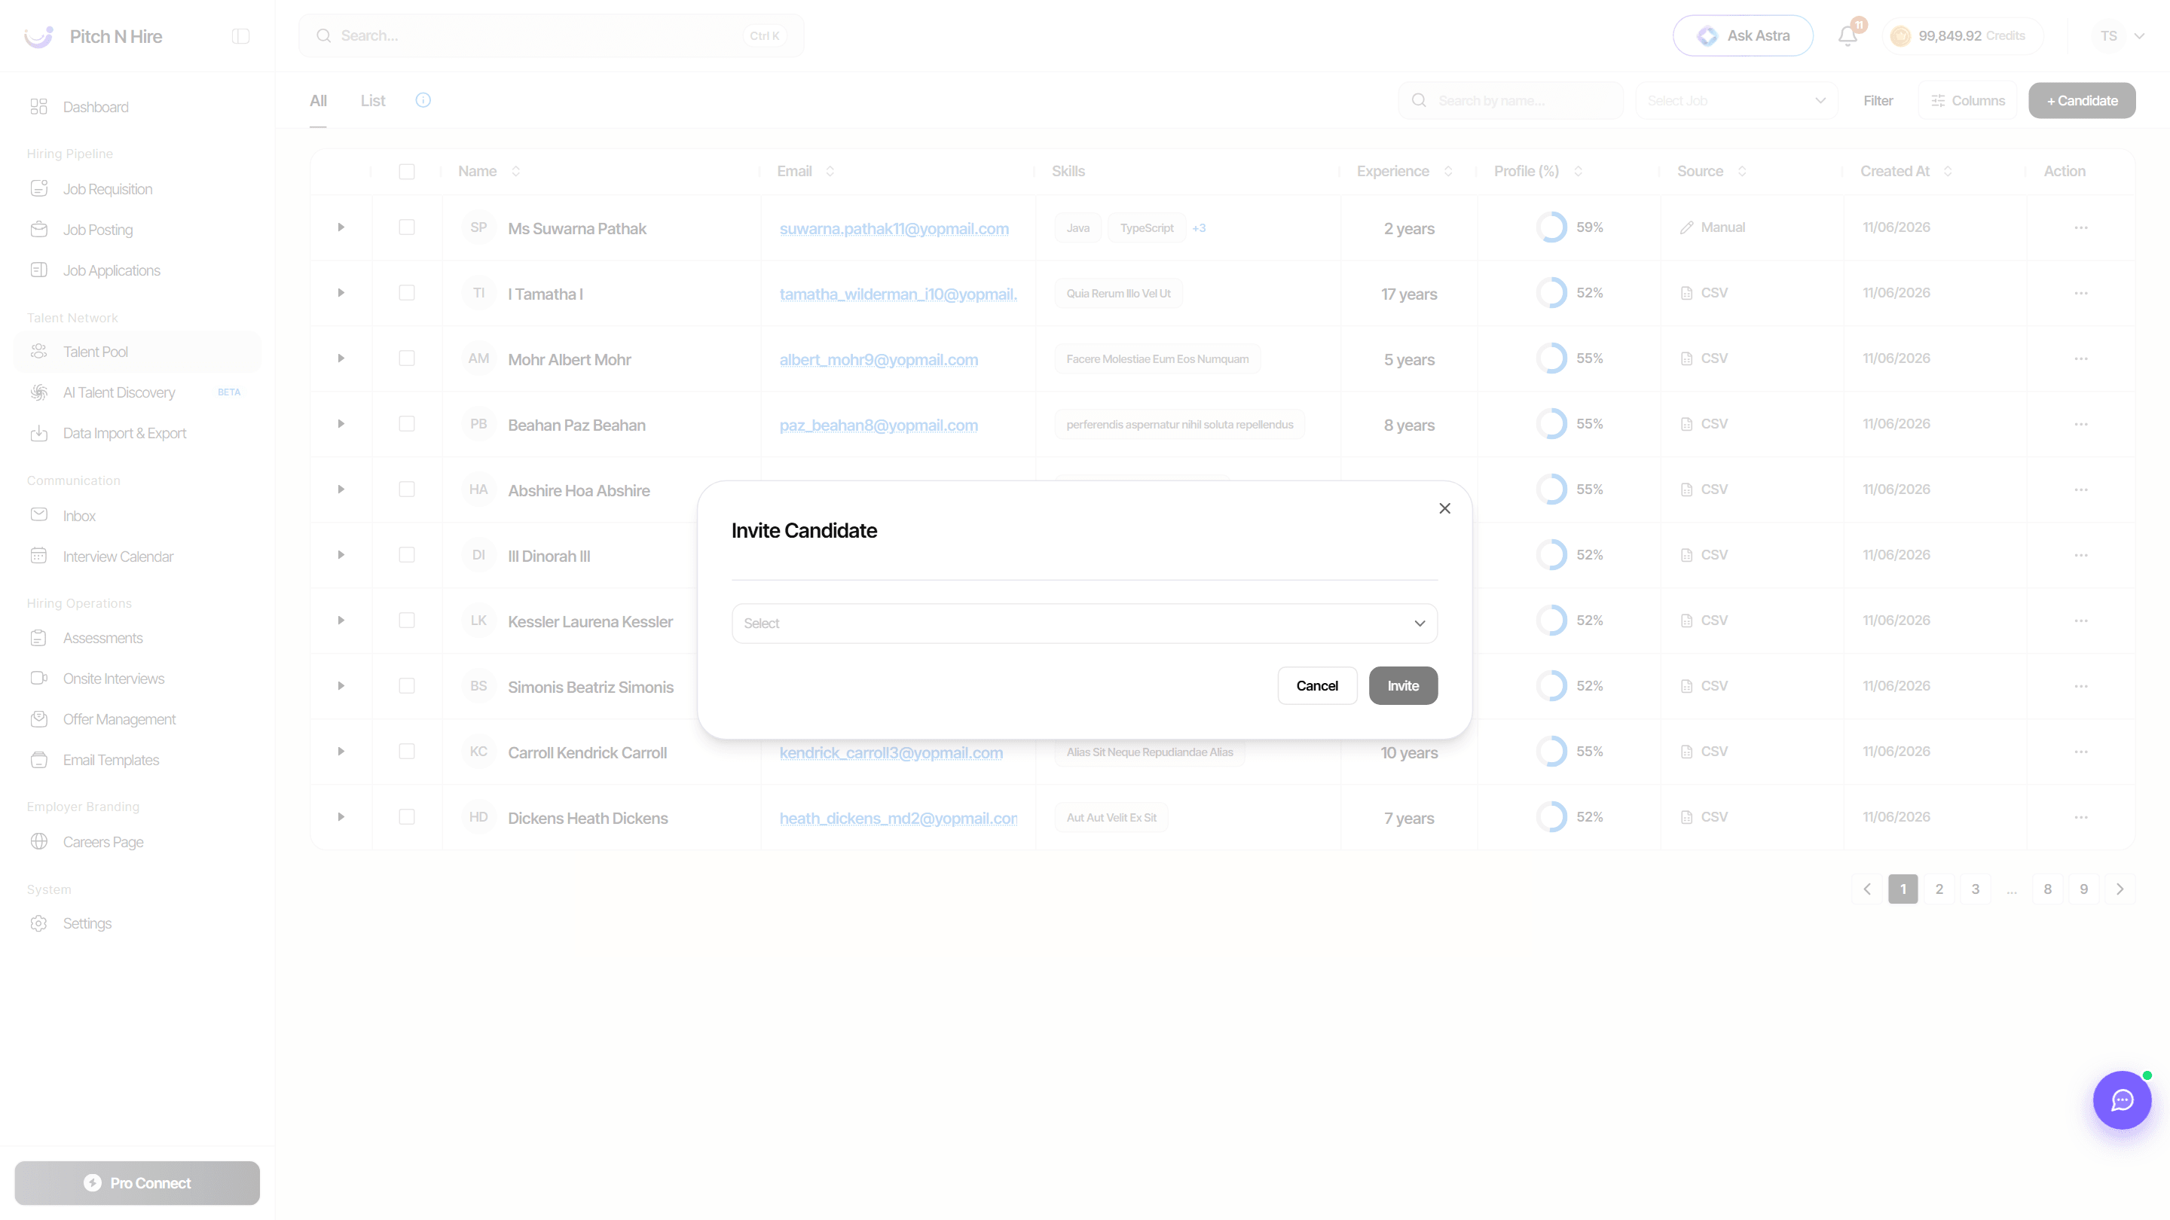Viewport: 2170px width, 1220px height.
Task: Open the Inbox
Action: pyautogui.click(x=137, y=515)
